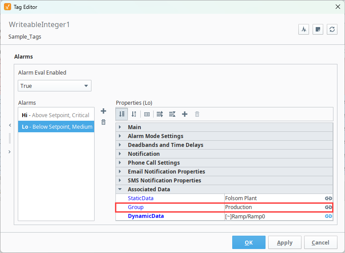
Task: Click the OK button
Action: 249,242
